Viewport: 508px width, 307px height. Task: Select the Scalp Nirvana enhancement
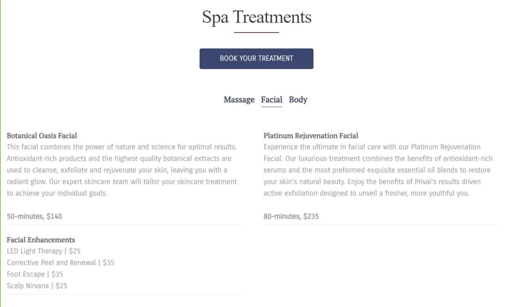(x=37, y=286)
